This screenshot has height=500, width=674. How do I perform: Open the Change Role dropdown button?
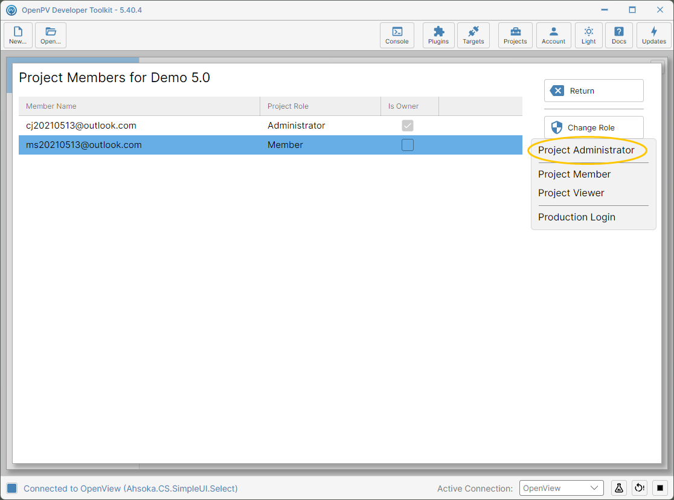[594, 127]
